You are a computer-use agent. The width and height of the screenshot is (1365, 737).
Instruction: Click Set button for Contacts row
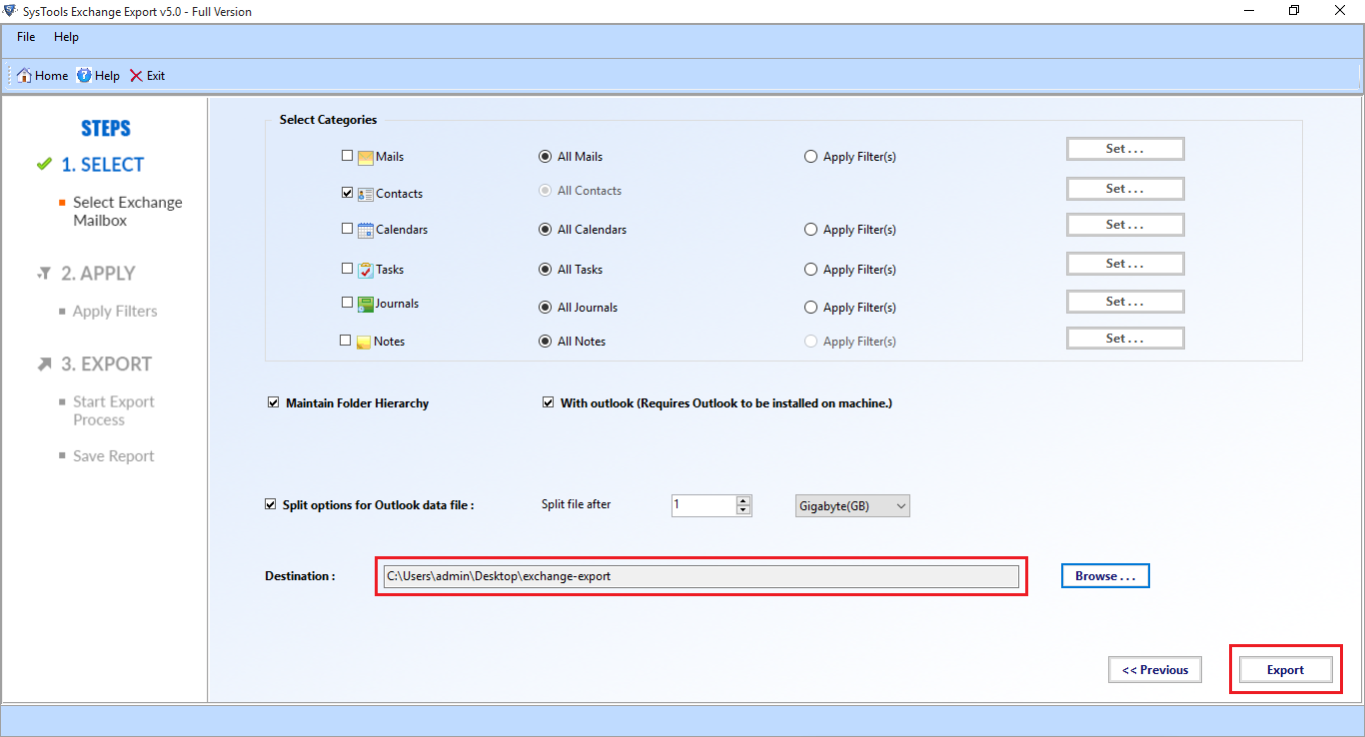(1125, 189)
